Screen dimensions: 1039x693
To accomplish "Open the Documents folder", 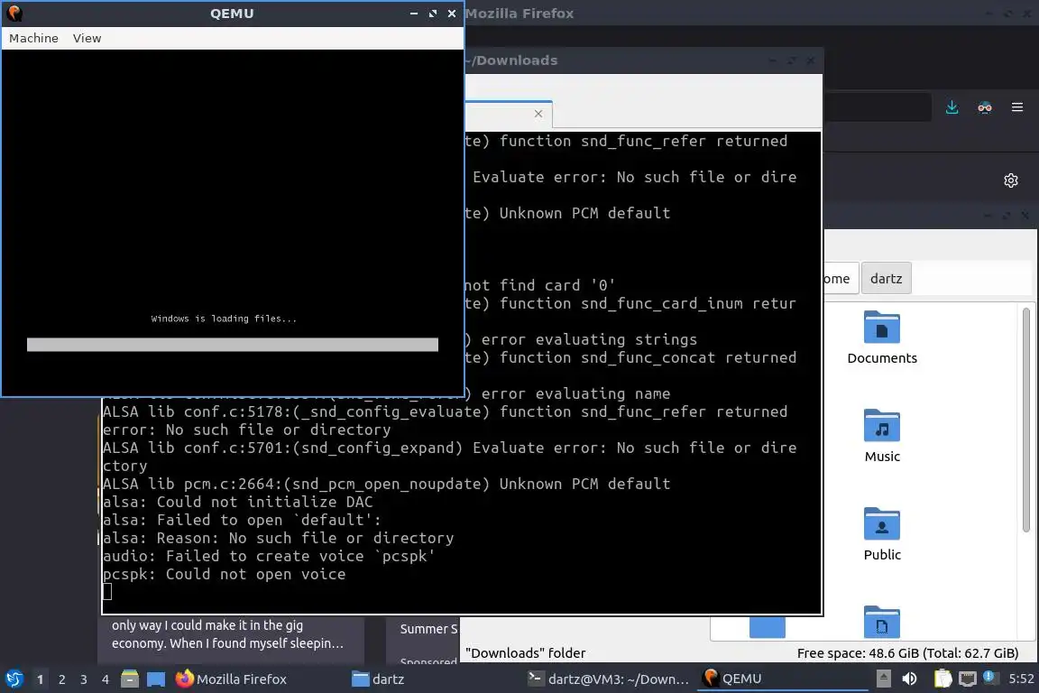I will (882, 337).
